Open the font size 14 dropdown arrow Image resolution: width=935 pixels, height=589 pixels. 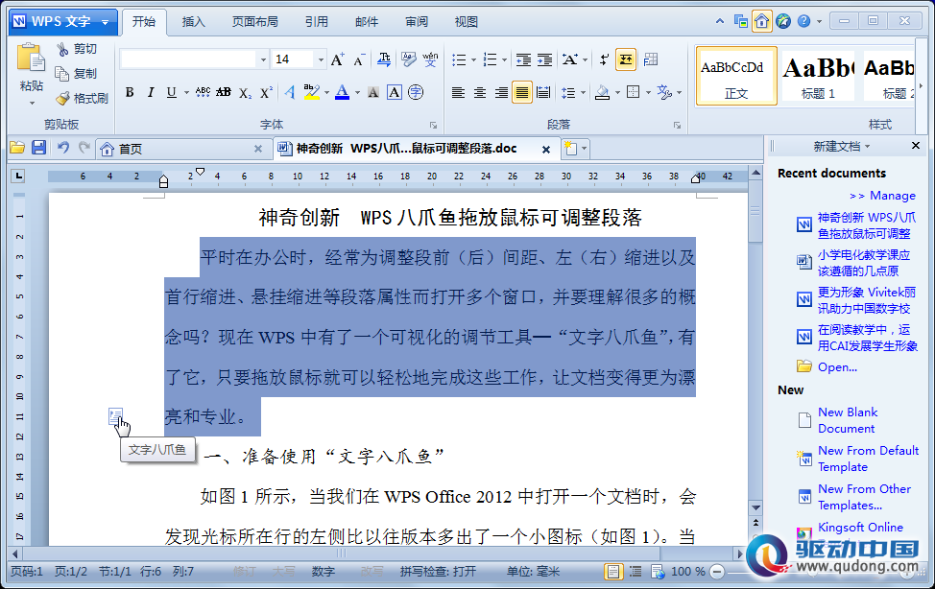pos(321,59)
